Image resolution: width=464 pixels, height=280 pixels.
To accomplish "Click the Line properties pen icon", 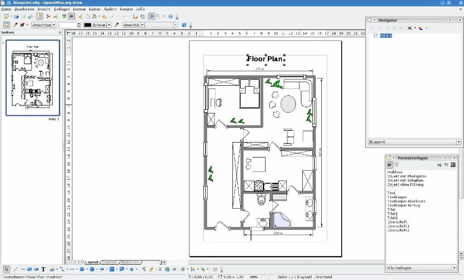I will pos(15,25).
